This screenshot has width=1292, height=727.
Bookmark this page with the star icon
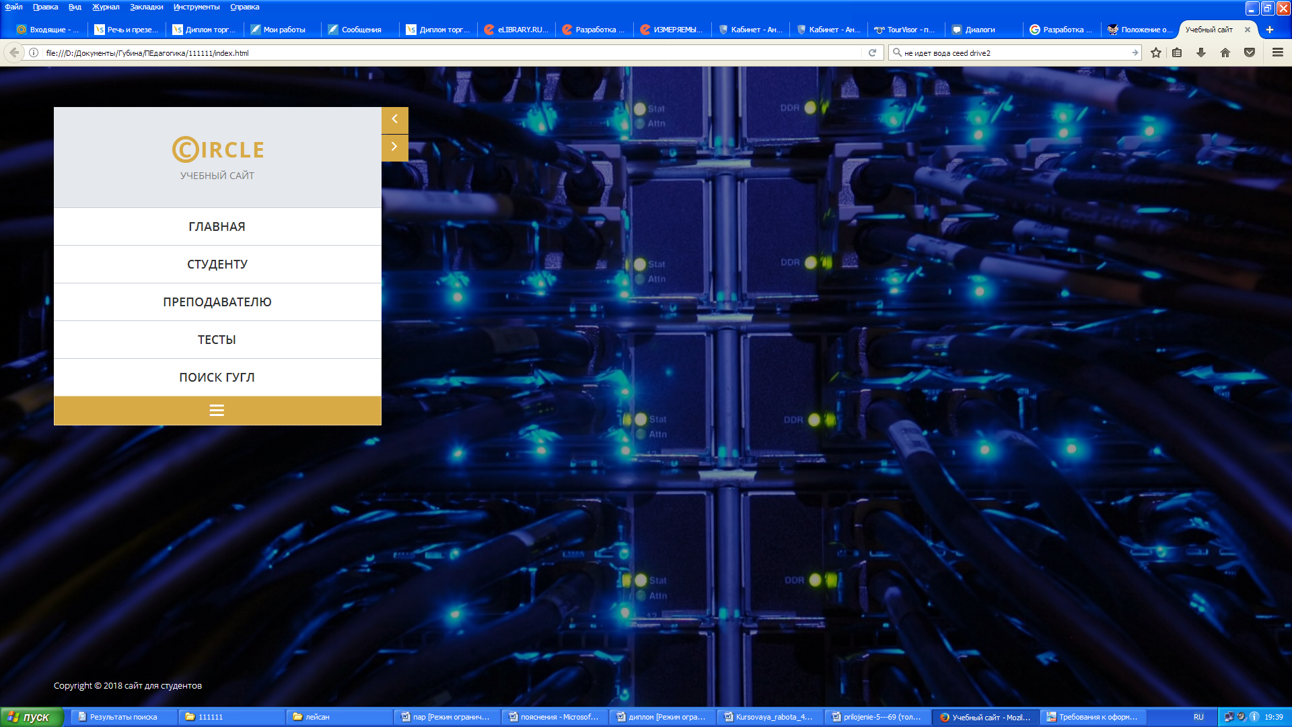(x=1156, y=53)
